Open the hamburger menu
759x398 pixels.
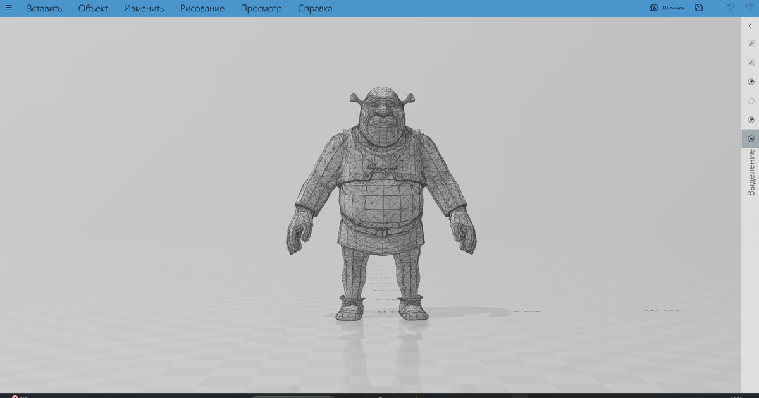pyautogui.click(x=8, y=8)
